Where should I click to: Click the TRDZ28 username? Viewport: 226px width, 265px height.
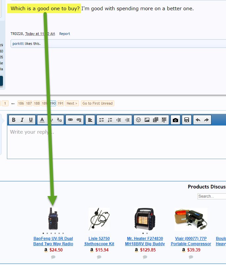click(17, 34)
